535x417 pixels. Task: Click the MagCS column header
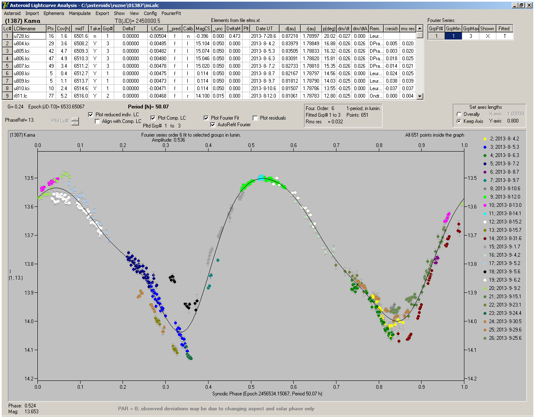[x=203, y=29]
